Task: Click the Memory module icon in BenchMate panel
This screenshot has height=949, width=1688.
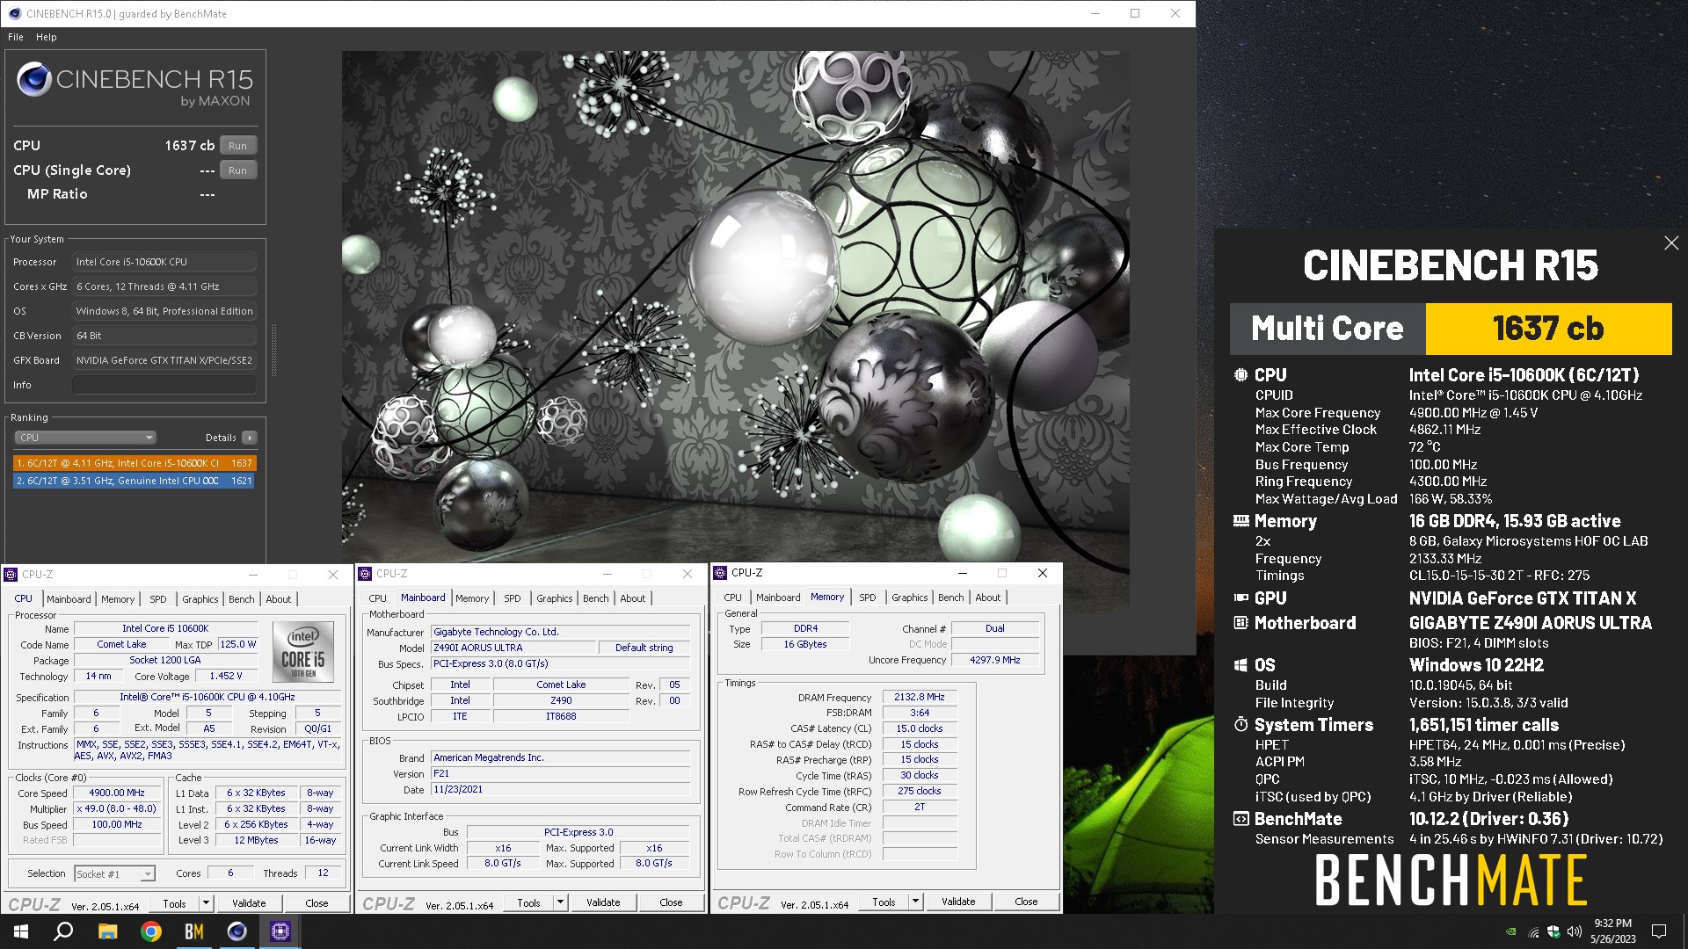Action: (1241, 521)
